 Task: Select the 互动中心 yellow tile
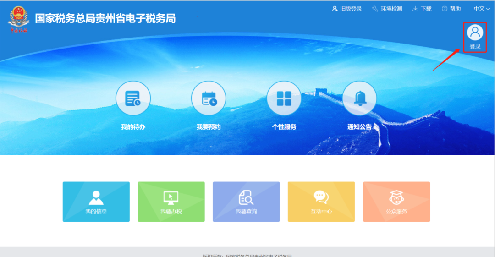click(321, 202)
